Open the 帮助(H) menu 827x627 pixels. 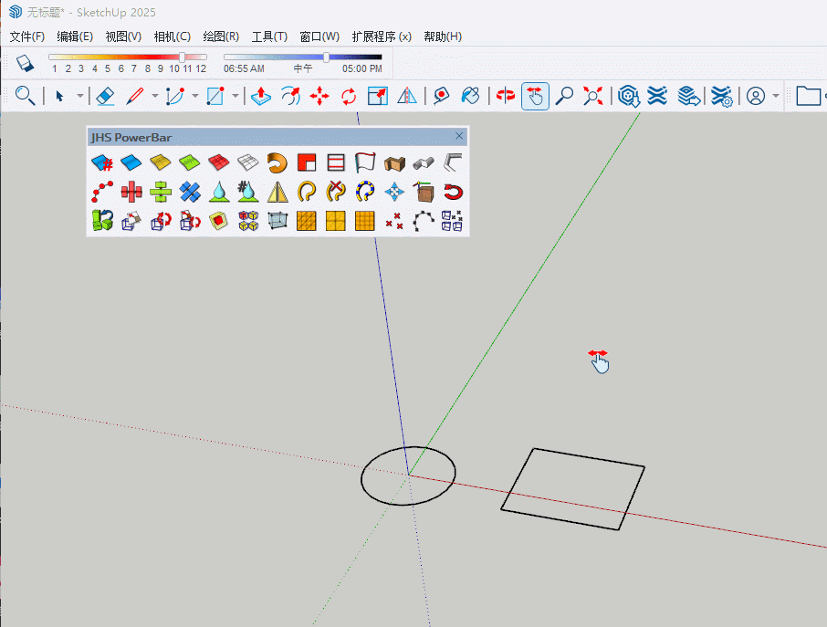(443, 37)
